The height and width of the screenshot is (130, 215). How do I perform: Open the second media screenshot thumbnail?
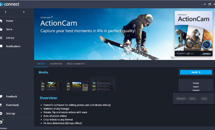pyautogui.click(x=77, y=86)
